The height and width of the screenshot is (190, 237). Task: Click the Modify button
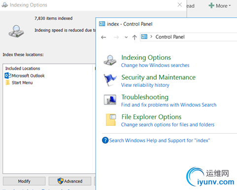(24, 181)
